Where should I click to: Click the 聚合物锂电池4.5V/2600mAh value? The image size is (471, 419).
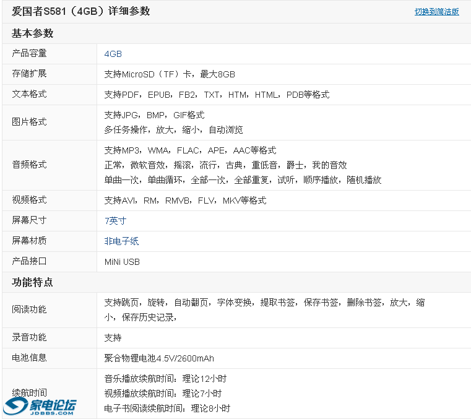pos(159,358)
